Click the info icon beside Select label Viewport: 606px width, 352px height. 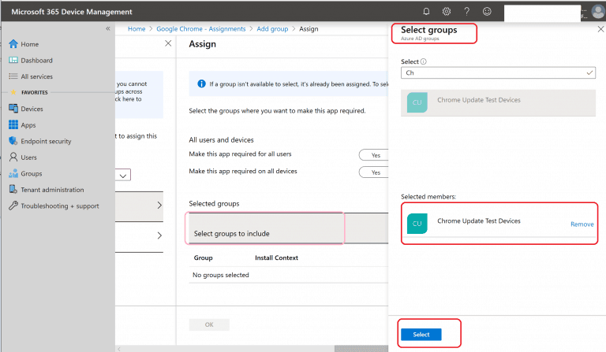point(423,61)
